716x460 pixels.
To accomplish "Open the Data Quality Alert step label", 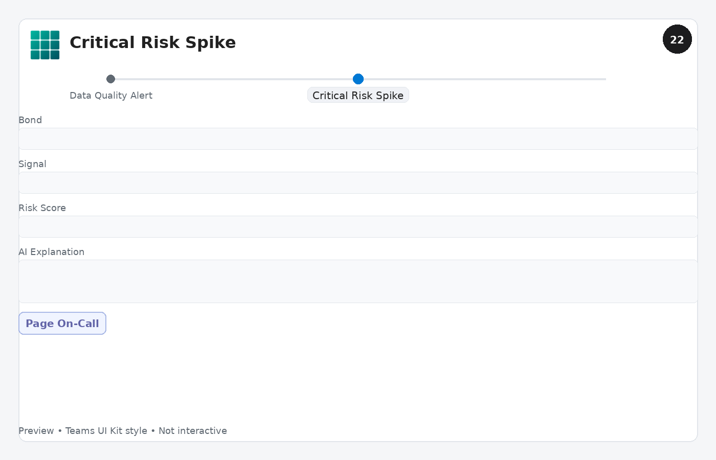I will point(111,96).
